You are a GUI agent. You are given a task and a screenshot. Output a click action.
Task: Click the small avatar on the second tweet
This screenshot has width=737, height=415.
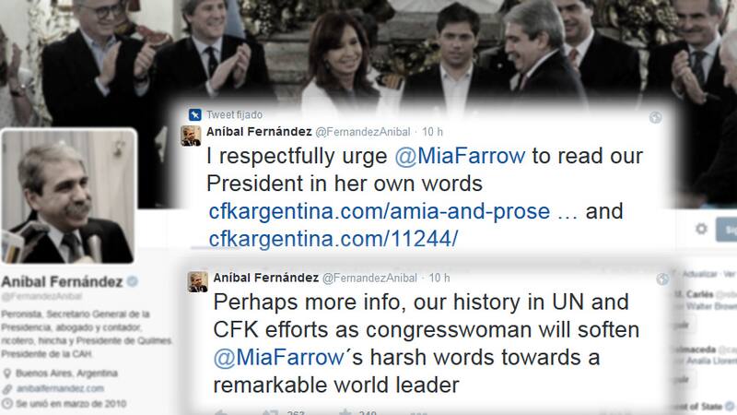point(198,282)
